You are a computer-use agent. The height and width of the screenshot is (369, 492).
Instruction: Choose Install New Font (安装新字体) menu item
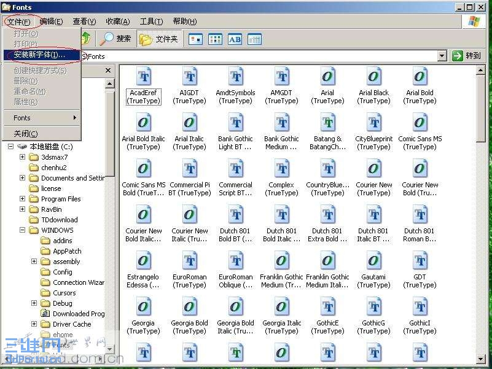42,55
